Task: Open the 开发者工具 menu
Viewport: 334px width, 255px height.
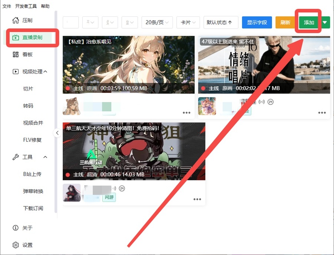Action: (26, 6)
